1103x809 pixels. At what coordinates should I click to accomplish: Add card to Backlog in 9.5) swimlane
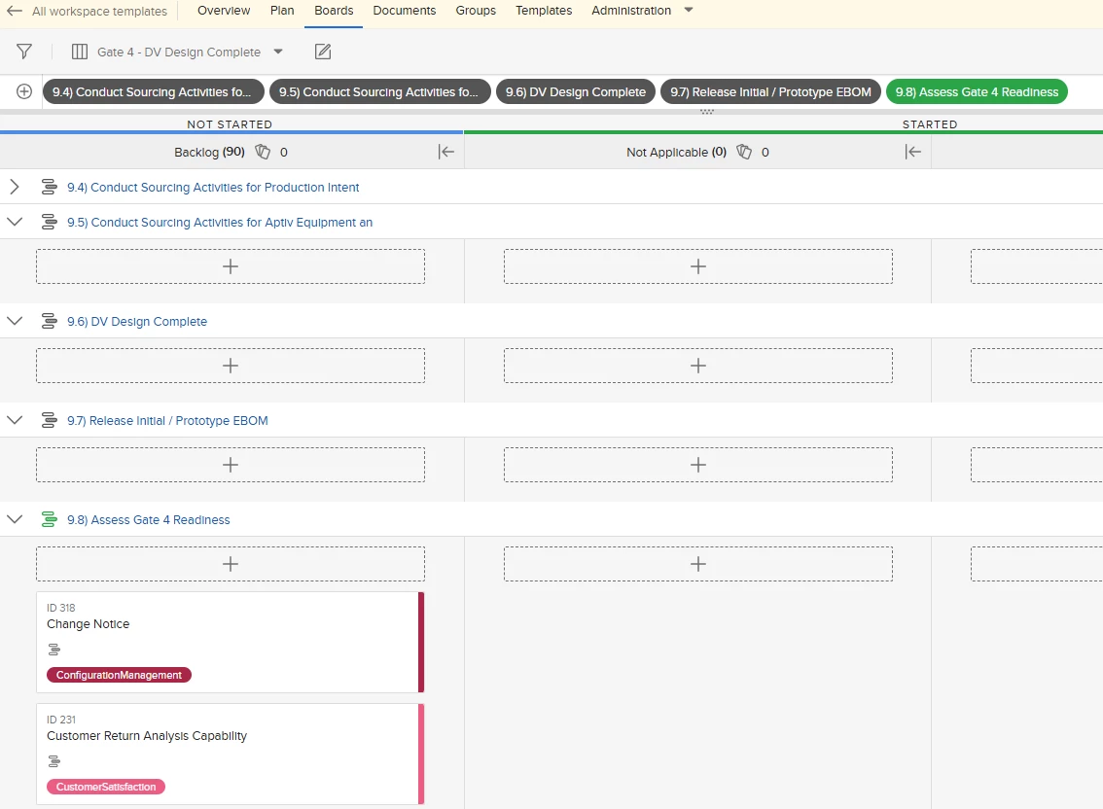230,266
